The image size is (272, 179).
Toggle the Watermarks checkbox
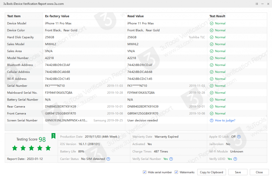coord(176,172)
